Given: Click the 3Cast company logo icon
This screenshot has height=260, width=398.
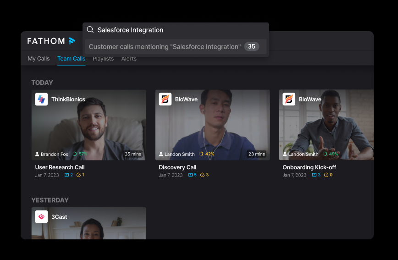Looking at the screenshot, I should [x=41, y=217].
